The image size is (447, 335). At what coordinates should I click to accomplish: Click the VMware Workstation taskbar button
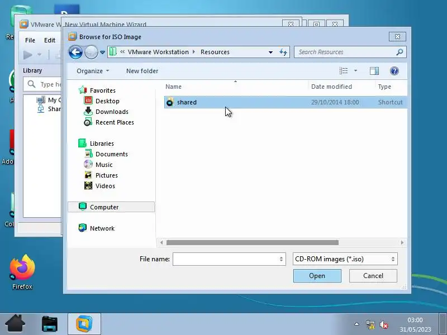click(x=84, y=324)
